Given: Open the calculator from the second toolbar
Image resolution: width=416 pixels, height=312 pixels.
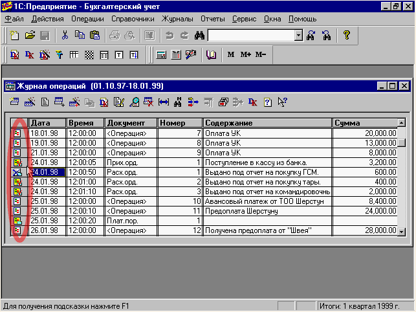Looking at the screenshot, I should click(x=161, y=55).
